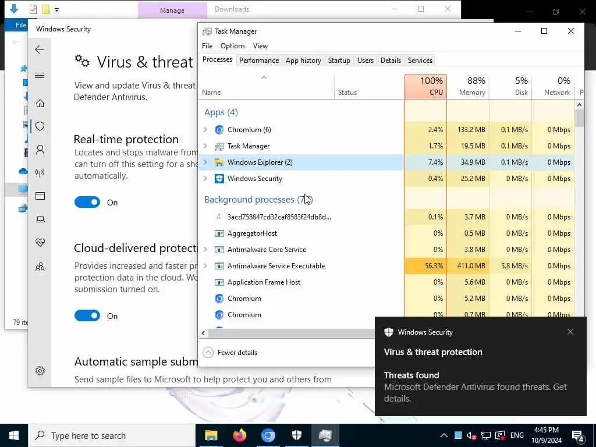596x447 pixels.
Task: Click the network tray icon
Action: tap(486, 435)
